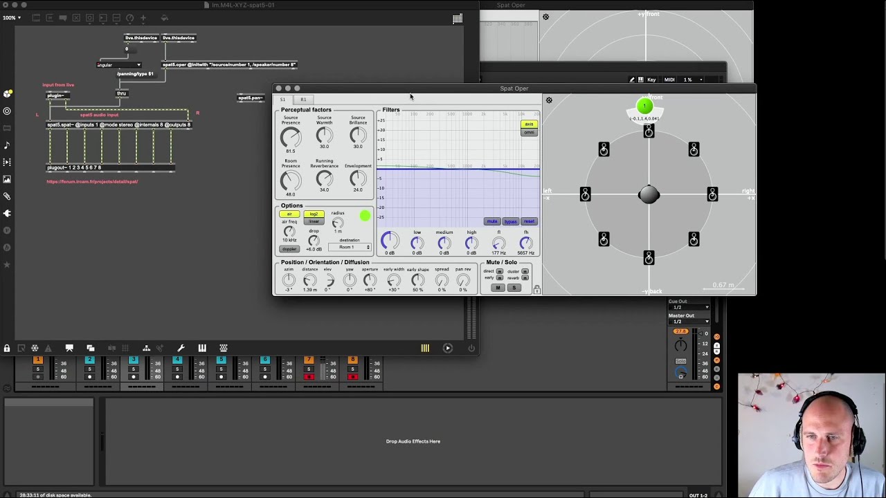Click the lock icon beside Mute / Solo panel
Screen dimensions: 886x498
(536, 289)
